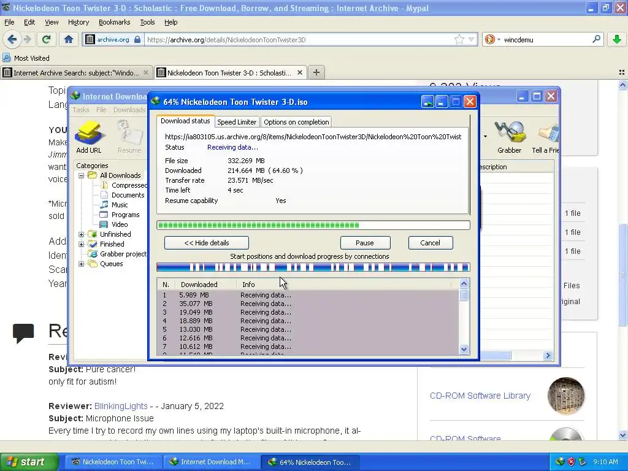Close the Internet Archive Search tab
Screen dimensions: 628x471
pyautogui.click(x=146, y=72)
